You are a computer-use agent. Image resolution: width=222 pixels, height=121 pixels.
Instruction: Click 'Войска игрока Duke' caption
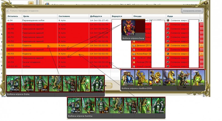pyautogui.click(x=18, y=94)
